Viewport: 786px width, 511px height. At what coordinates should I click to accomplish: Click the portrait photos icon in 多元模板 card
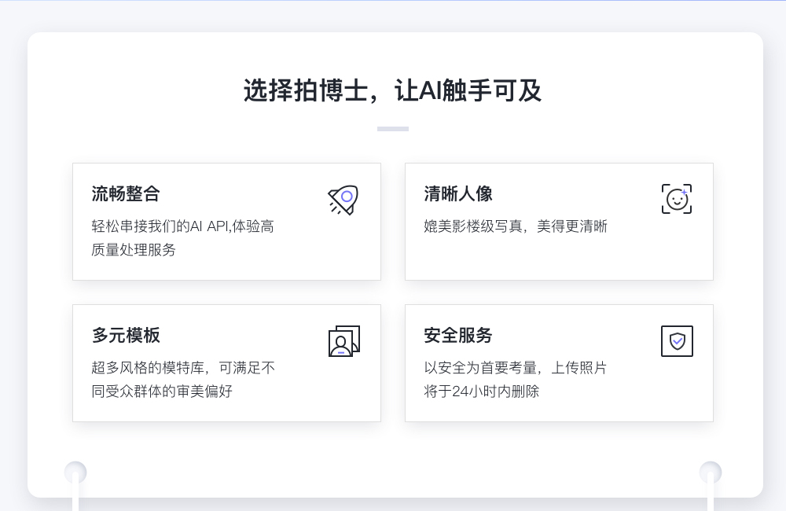point(344,341)
